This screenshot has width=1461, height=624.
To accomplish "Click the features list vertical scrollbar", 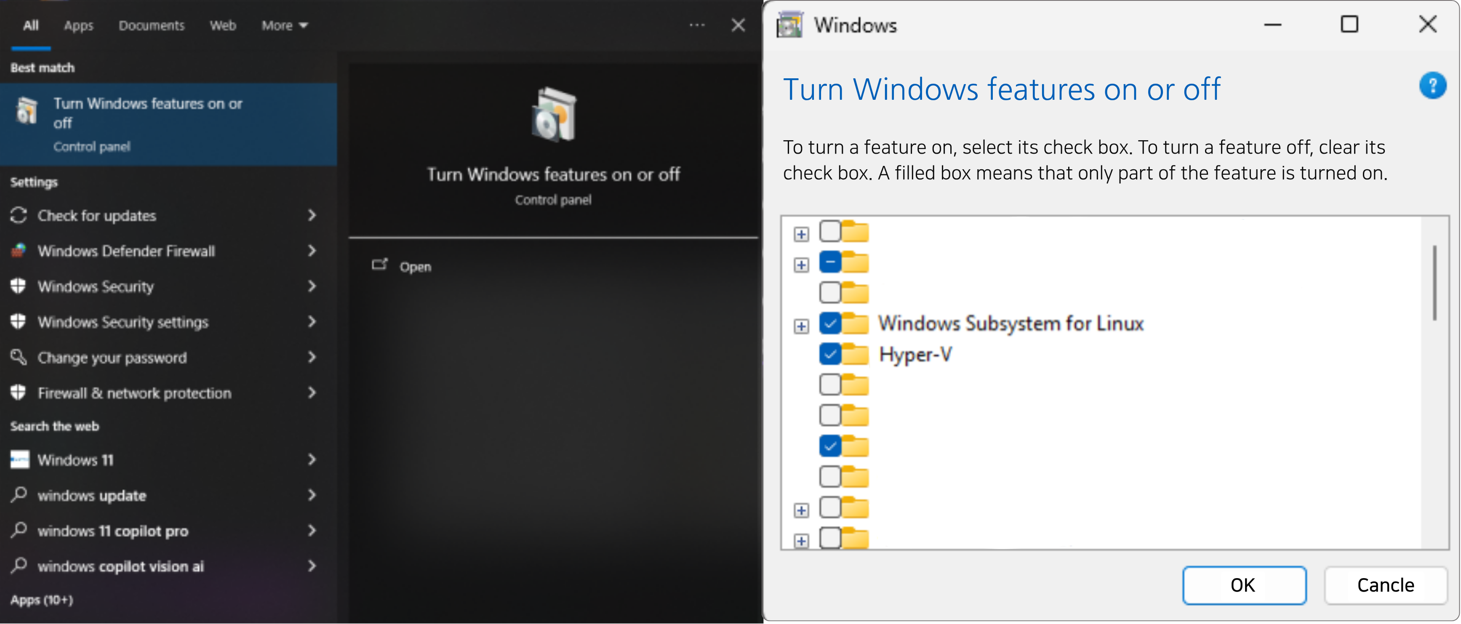I will click(x=1434, y=284).
